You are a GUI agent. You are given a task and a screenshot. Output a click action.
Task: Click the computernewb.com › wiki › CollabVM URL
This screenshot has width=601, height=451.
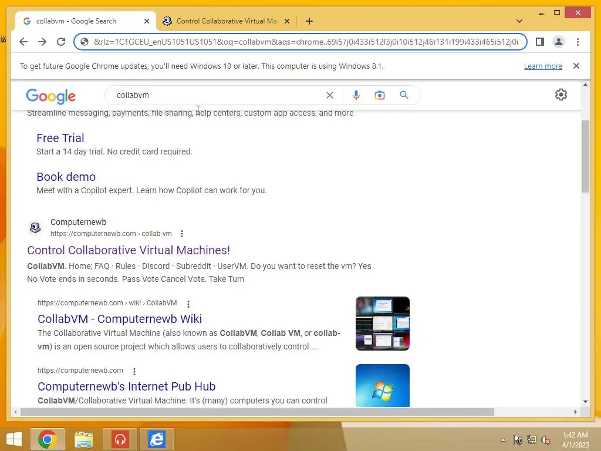[107, 303]
